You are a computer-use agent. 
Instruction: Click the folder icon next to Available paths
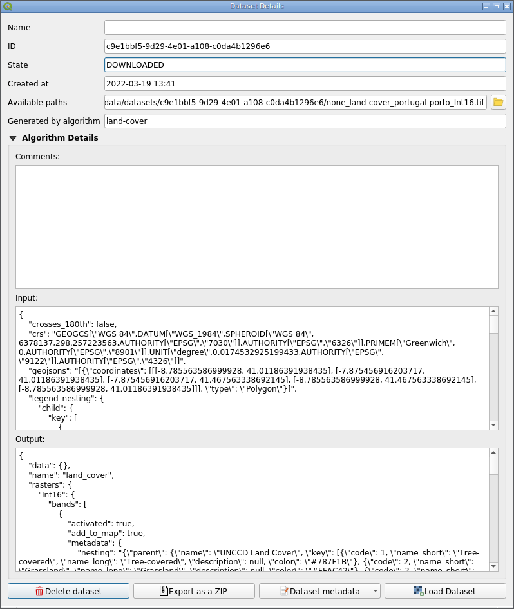[x=498, y=102]
